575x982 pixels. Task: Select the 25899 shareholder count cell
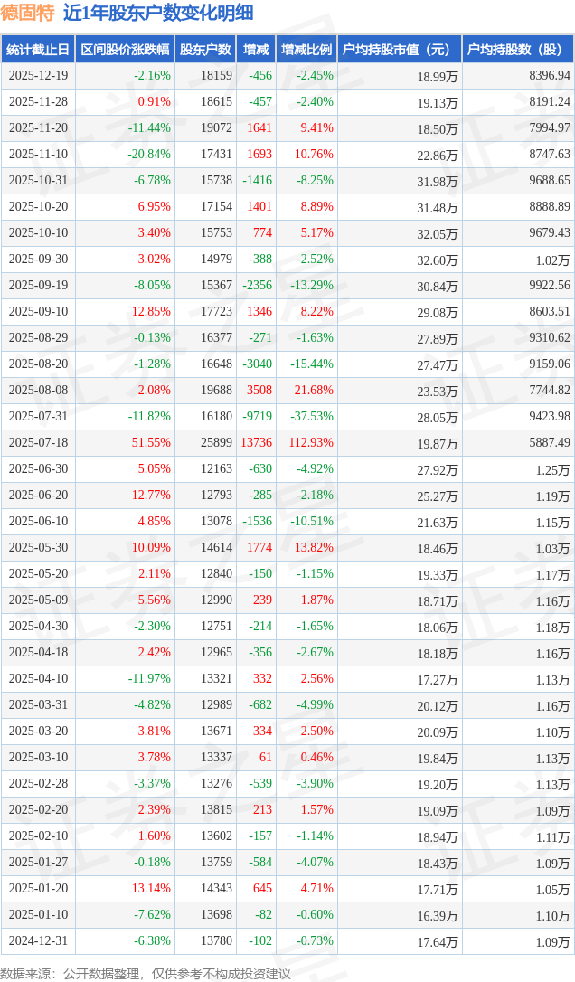point(216,443)
